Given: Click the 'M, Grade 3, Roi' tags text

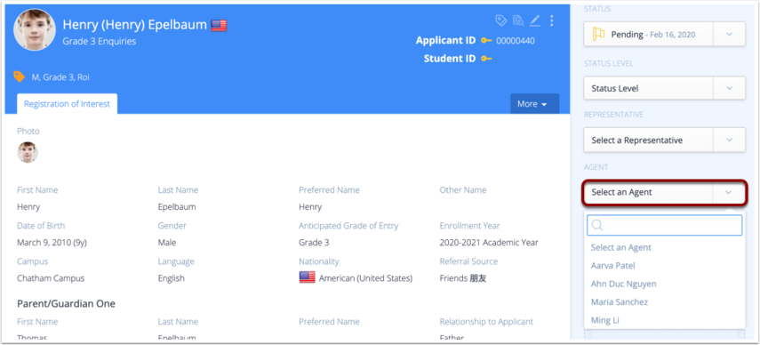Looking at the screenshot, I should (x=60, y=77).
